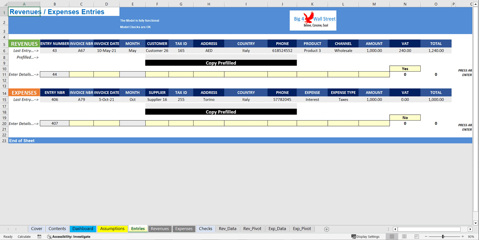
Task: Toggle the Yes cell in the Revenues section
Action: click(x=405, y=68)
